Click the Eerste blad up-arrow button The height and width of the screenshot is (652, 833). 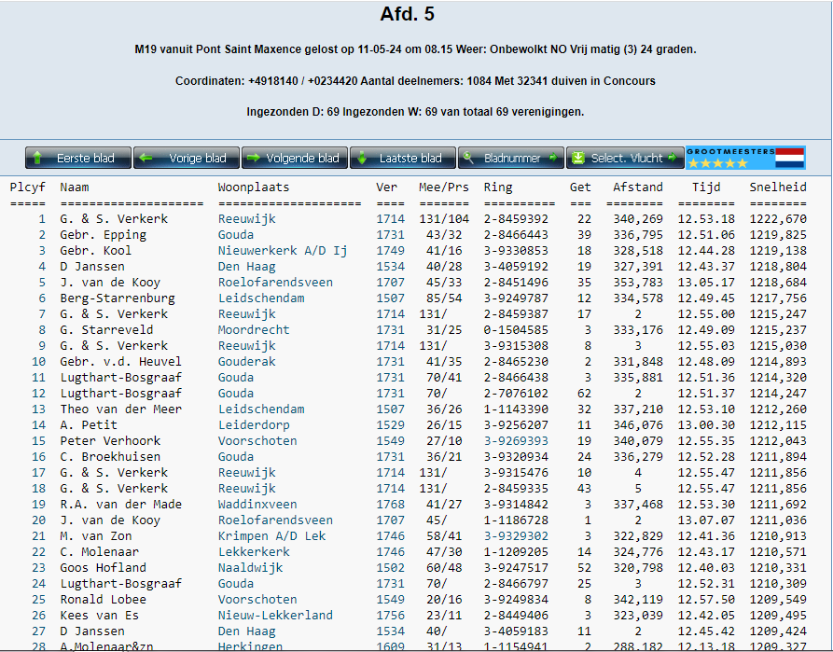77,158
